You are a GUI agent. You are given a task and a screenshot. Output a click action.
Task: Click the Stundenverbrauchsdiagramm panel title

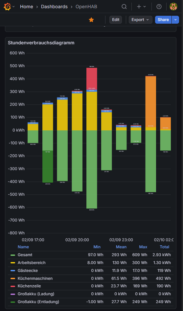[41, 43]
